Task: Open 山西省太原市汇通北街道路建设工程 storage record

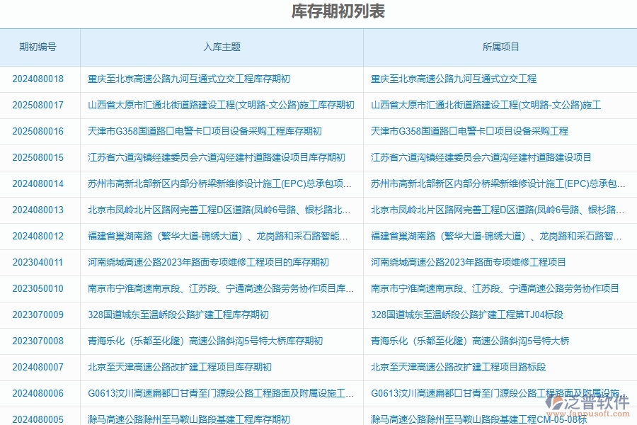Action: click(x=220, y=106)
